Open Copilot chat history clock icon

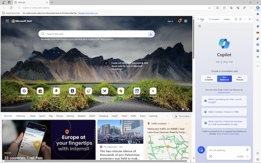[x=200, y=26]
